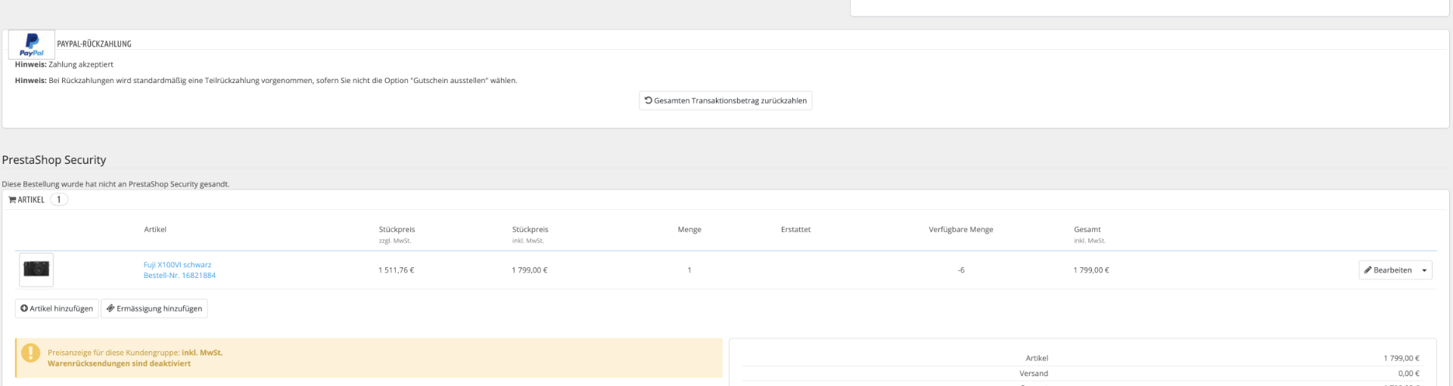Screen dimensions: 1453x386
Task: Click the Versand amount 0,00 €
Action: [x=1408, y=374]
